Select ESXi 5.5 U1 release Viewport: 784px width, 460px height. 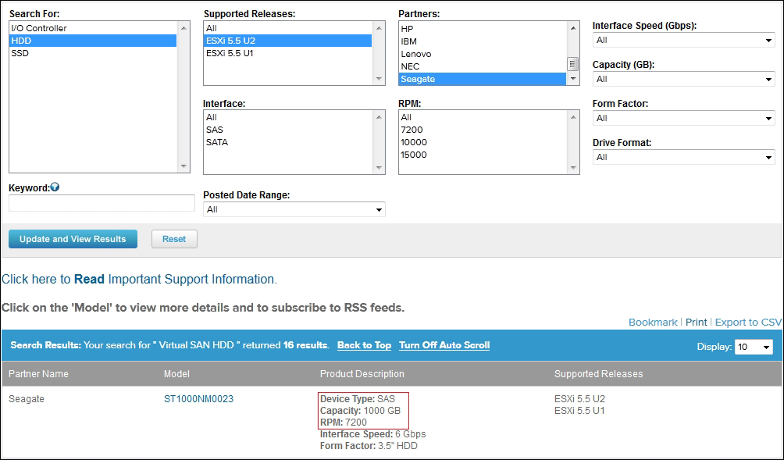tap(230, 54)
